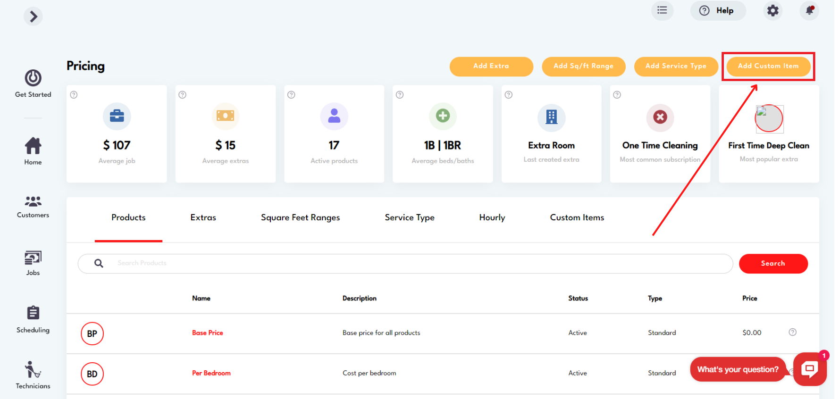The image size is (839, 399).
Task: Click the Description column header
Action: [360, 299]
